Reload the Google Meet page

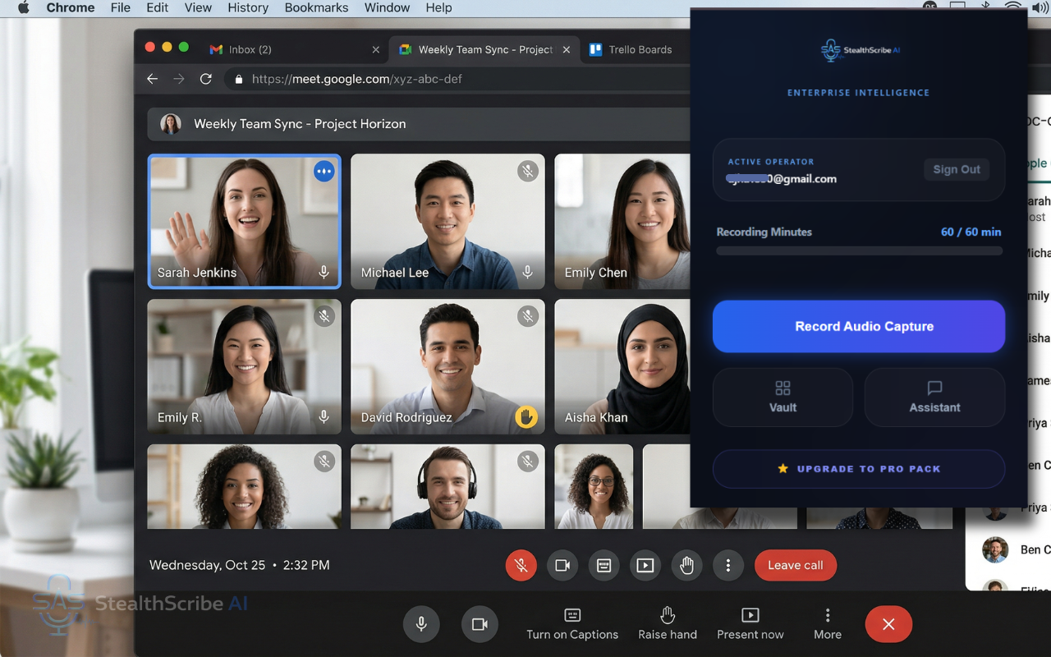click(206, 79)
